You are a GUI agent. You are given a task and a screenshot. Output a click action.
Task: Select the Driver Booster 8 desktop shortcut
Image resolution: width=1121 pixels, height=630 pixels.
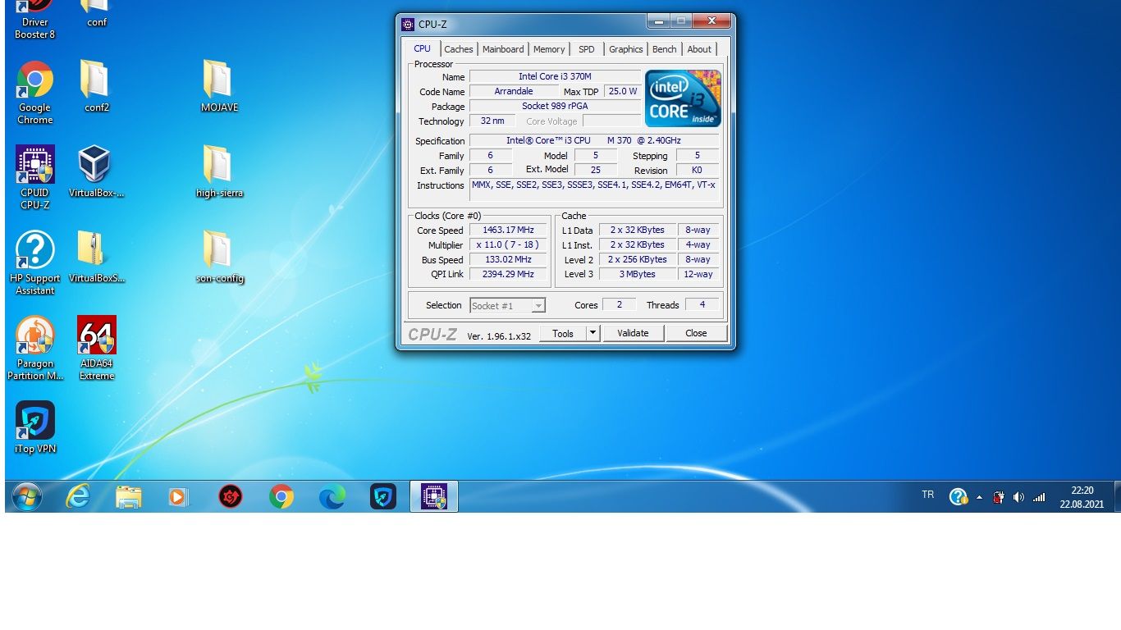[x=34, y=20]
